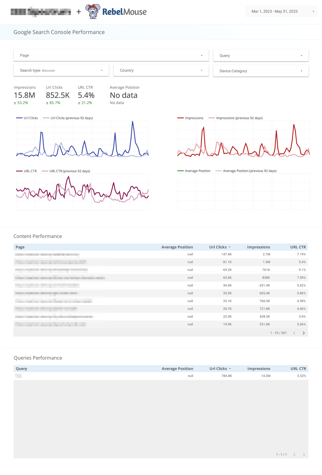Click the Impressions column header in Content Performance
The image size is (322, 475).
259,247
